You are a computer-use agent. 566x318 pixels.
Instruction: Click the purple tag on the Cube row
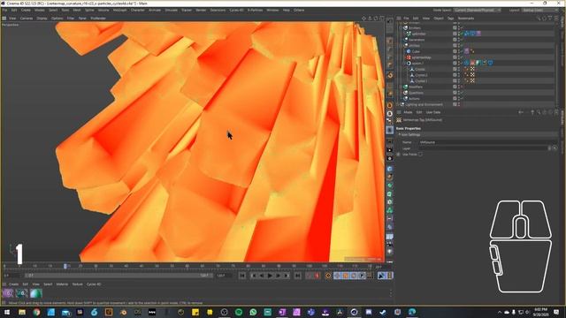coord(466,51)
